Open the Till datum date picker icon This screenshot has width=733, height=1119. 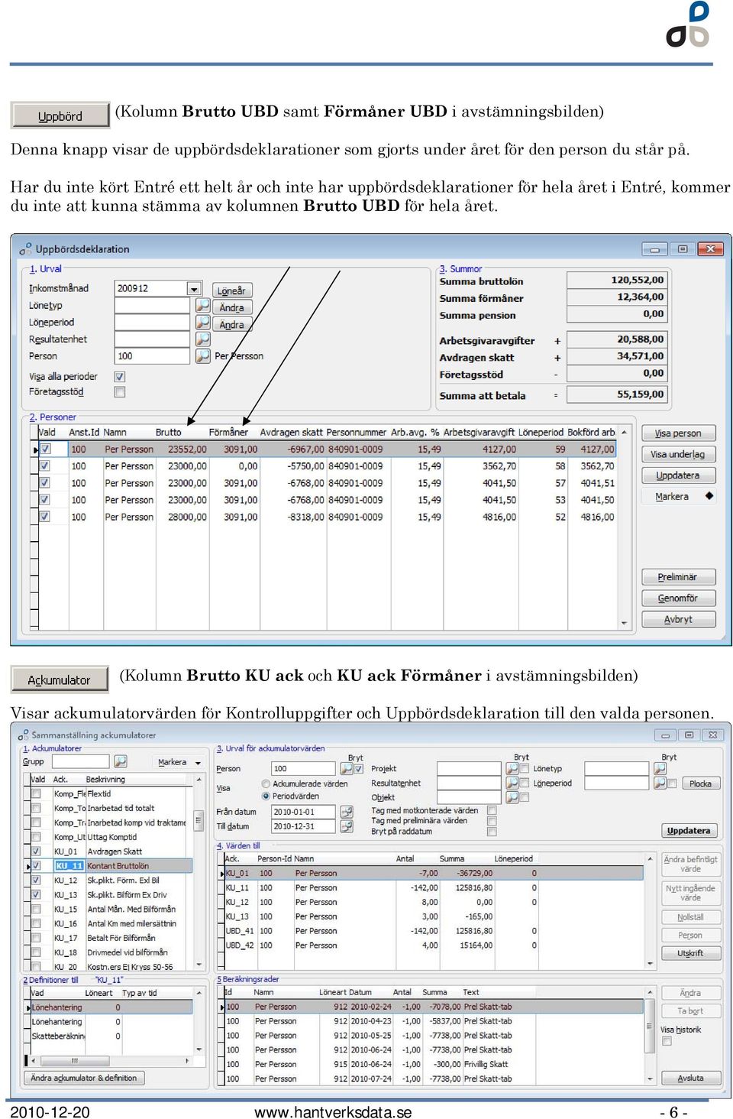click(347, 826)
